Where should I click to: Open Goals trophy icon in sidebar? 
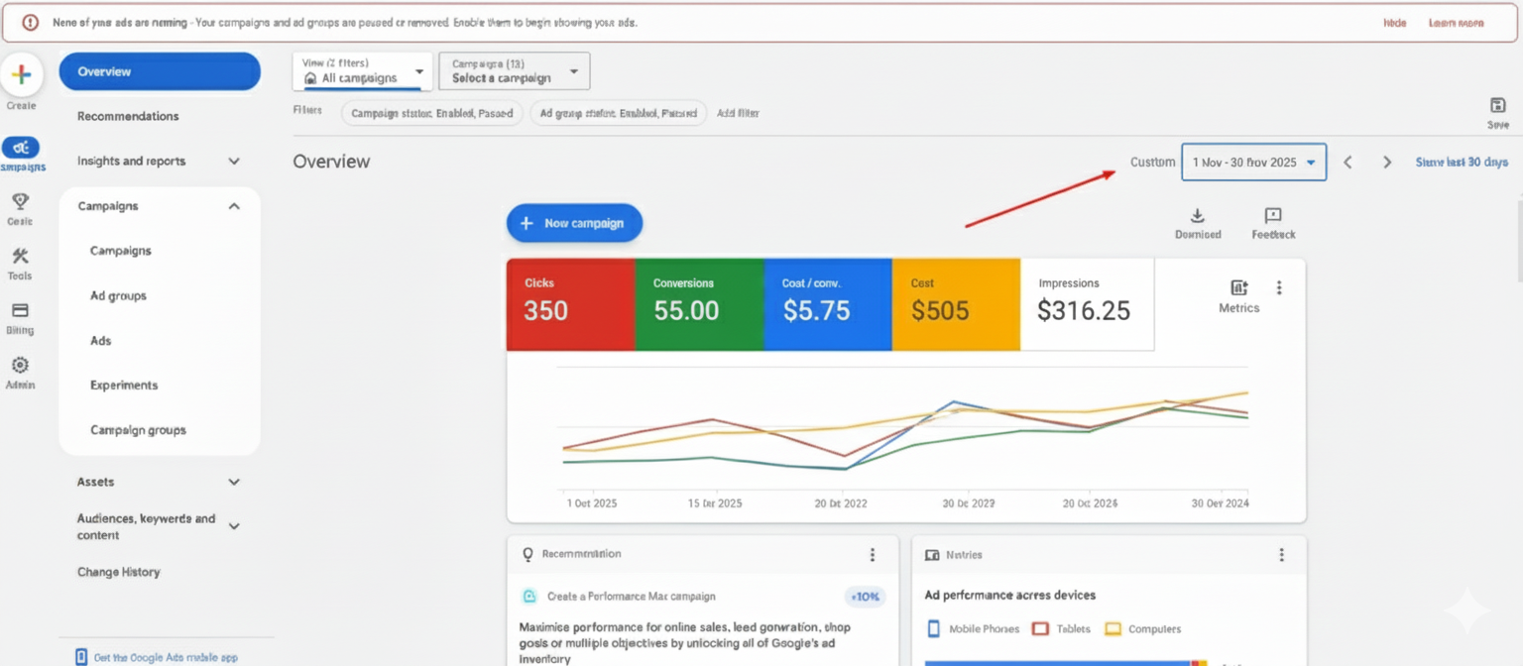pyautogui.click(x=20, y=202)
